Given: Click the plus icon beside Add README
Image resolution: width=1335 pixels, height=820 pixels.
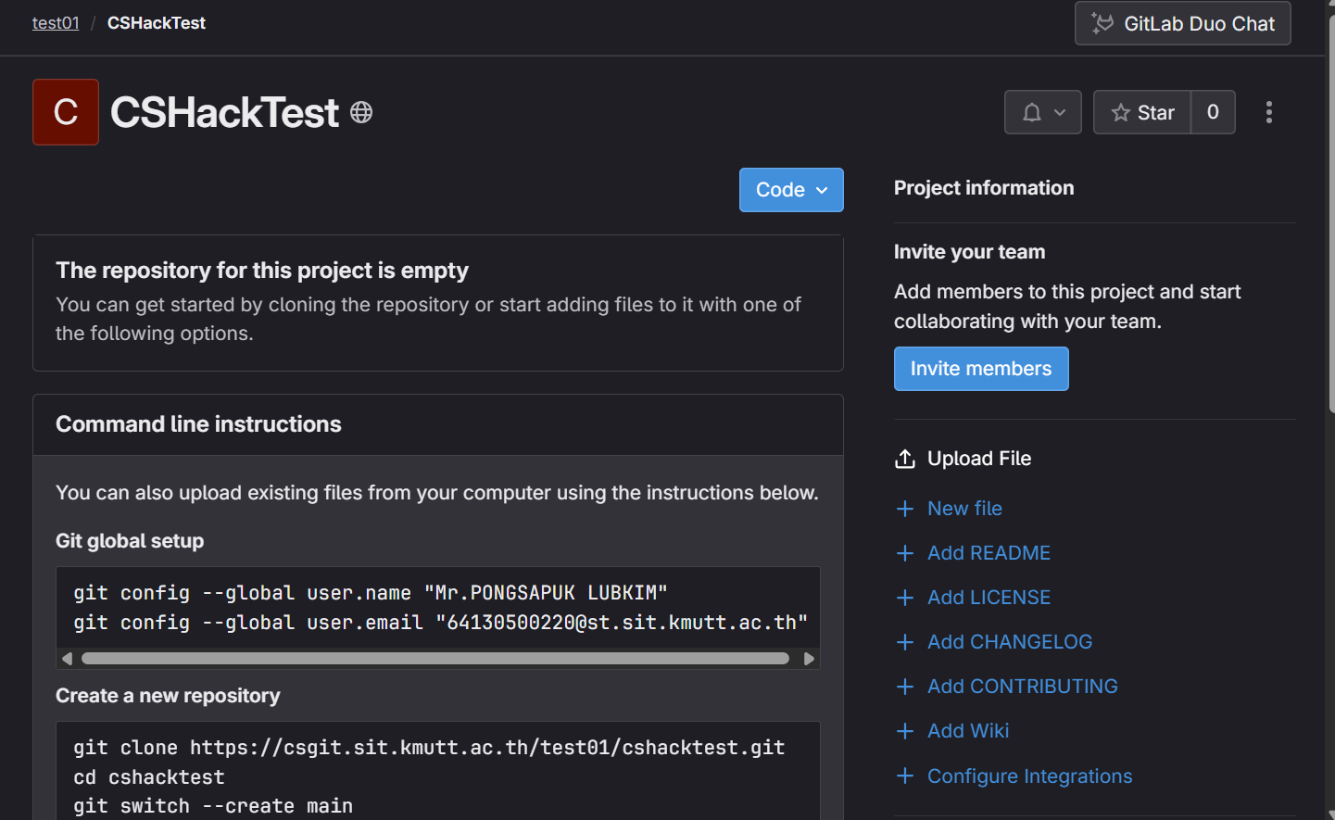Looking at the screenshot, I should [x=905, y=553].
